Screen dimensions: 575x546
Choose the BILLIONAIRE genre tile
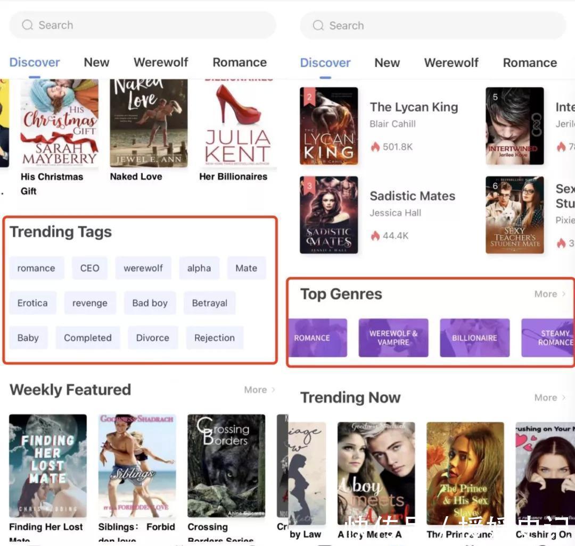click(474, 338)
